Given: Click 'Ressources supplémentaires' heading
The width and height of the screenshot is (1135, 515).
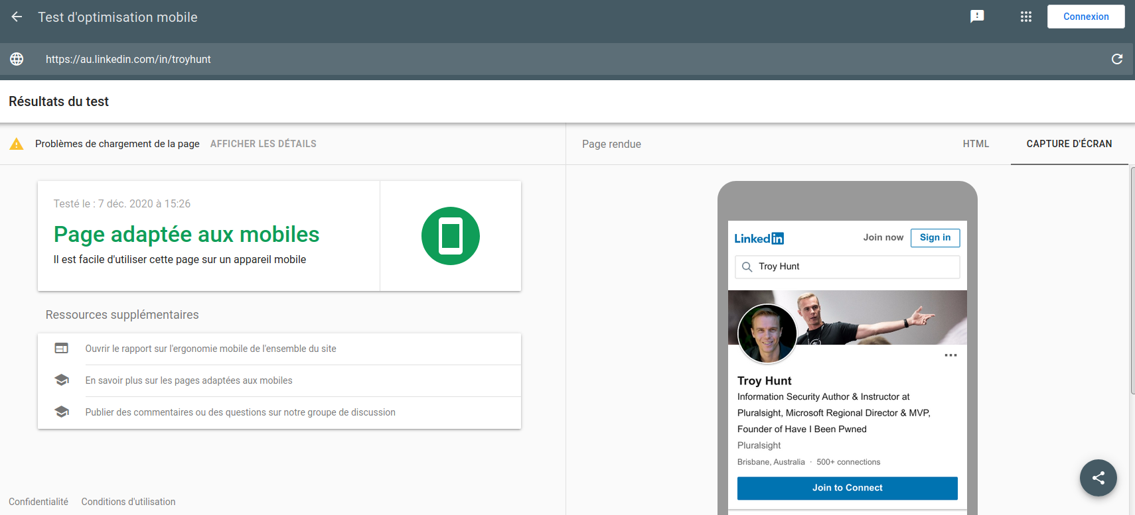Looking at the screenshot, I should (x=122, y=315).
